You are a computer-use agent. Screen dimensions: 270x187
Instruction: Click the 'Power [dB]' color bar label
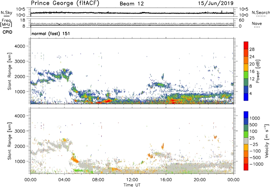coord(258,71)
